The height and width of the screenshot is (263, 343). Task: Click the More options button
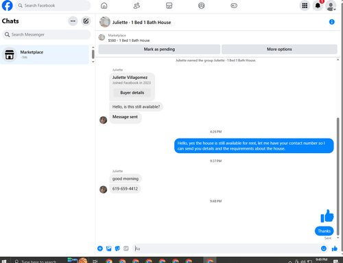[279, 49]
